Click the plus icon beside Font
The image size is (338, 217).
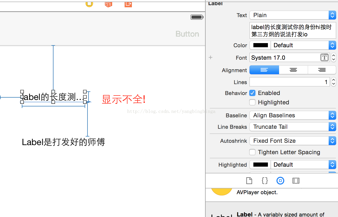[211, 57]
